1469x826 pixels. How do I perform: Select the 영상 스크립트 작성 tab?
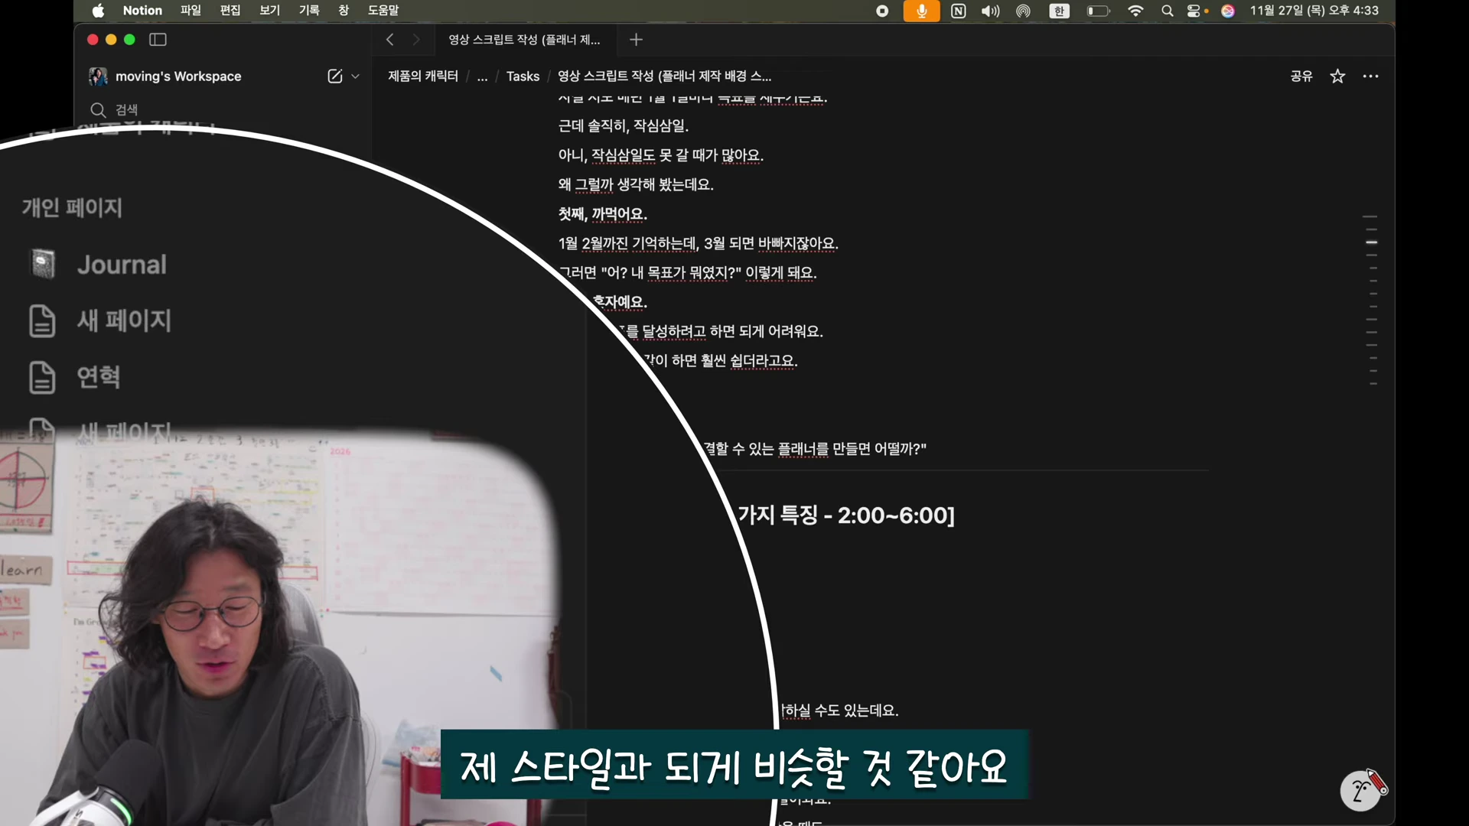(525, 40)
